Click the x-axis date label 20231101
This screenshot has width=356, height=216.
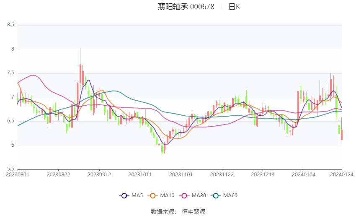[181, 175]
